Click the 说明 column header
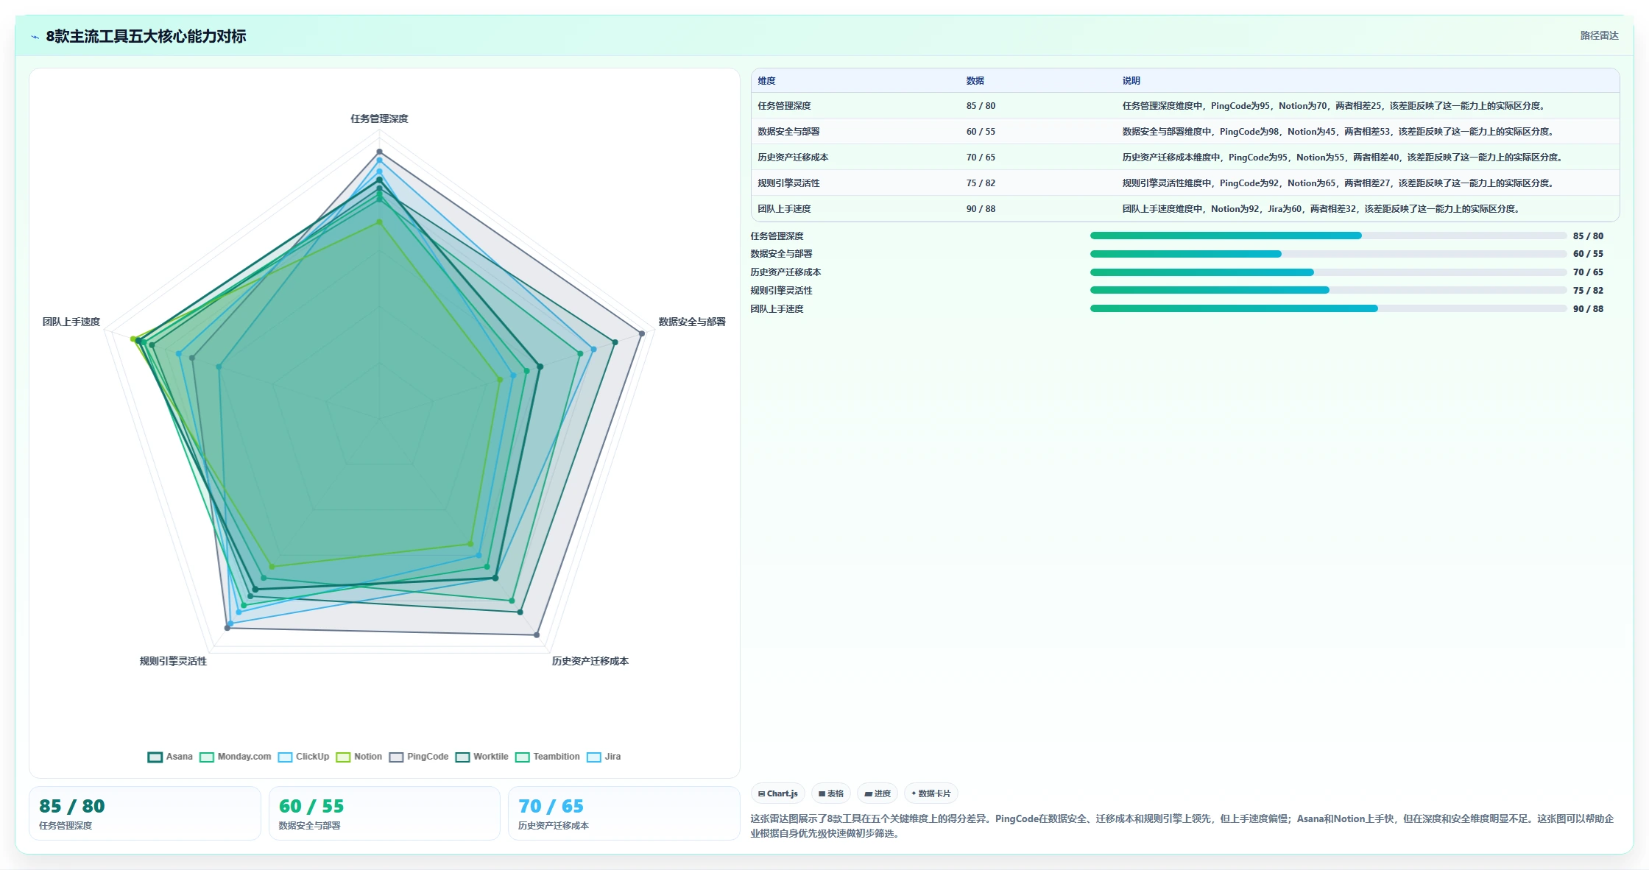This screenshot has width=1649, height=870. click(1131, 81)
